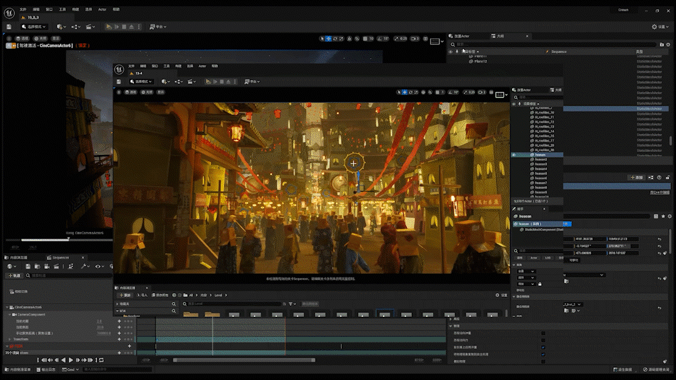This screenshot has width=676, height=380.
Task: Select the select-mode cursor tool in front viewport
Action: coord(398,92)
